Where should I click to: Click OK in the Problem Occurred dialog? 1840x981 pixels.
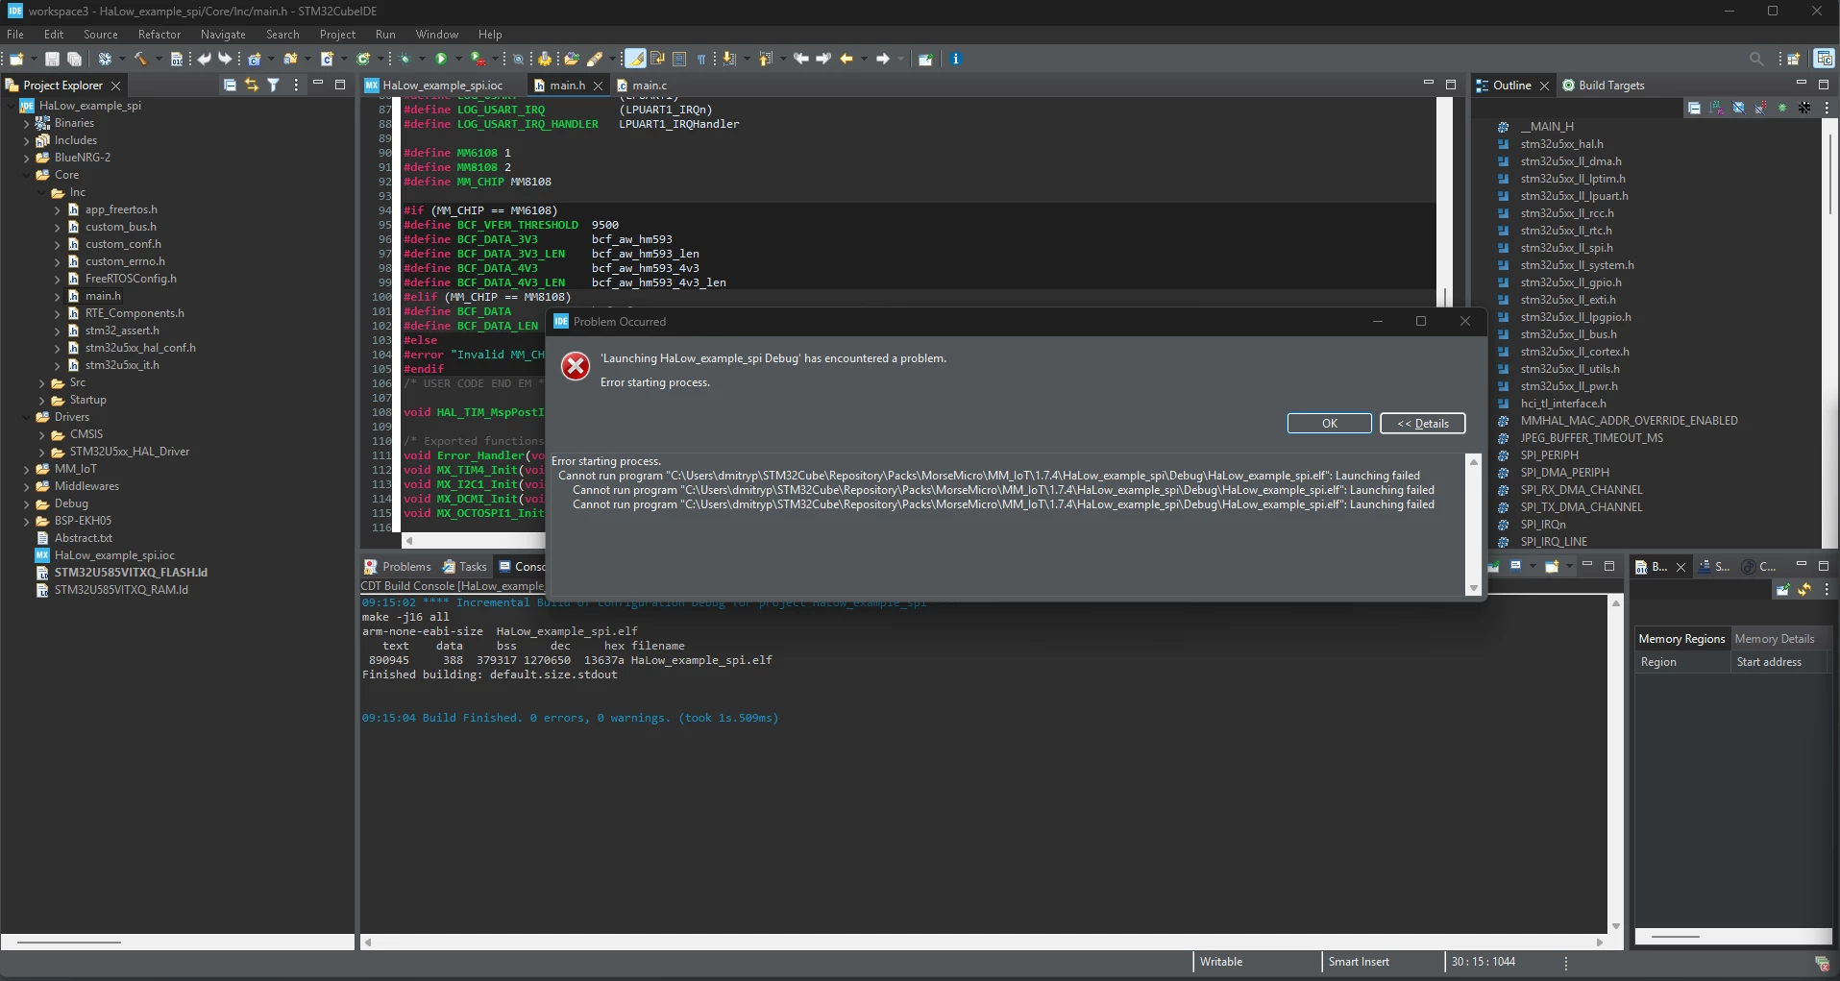tap(1330, 424)
